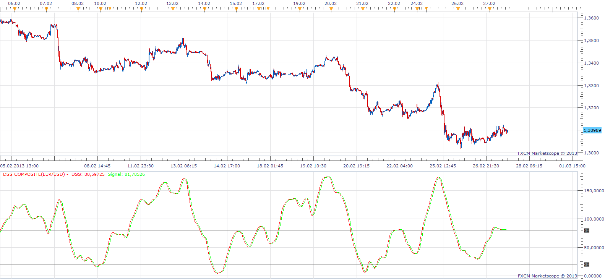605x279 pixels.
Task: Click the 15.02 day marker
Action: coord(236,10)
